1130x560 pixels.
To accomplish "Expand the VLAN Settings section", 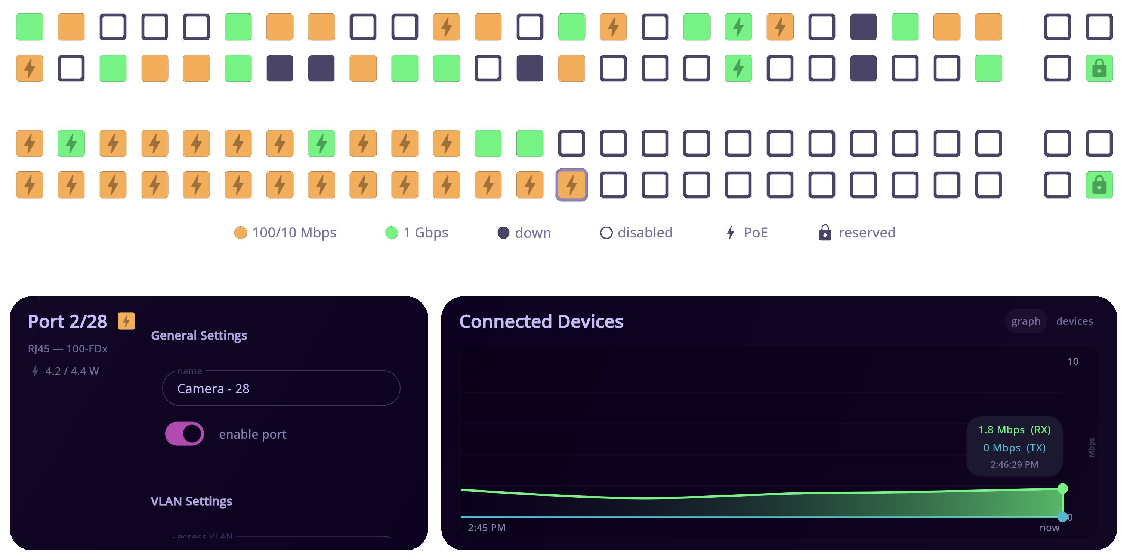I will click(x=192, y=501).
